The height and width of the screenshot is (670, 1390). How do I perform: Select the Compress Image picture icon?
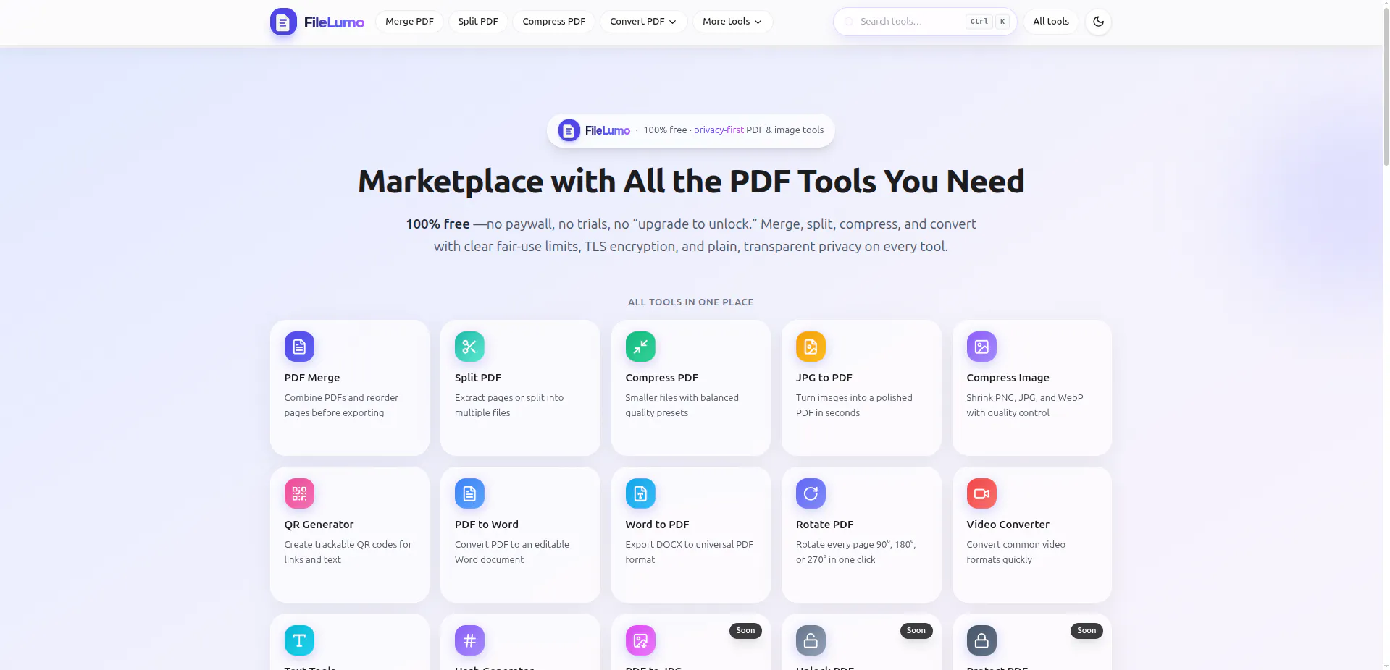981,347
